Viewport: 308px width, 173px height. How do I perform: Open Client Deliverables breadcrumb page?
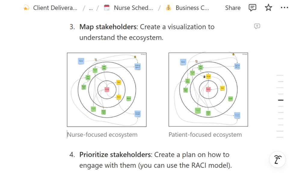coord(55,8)
